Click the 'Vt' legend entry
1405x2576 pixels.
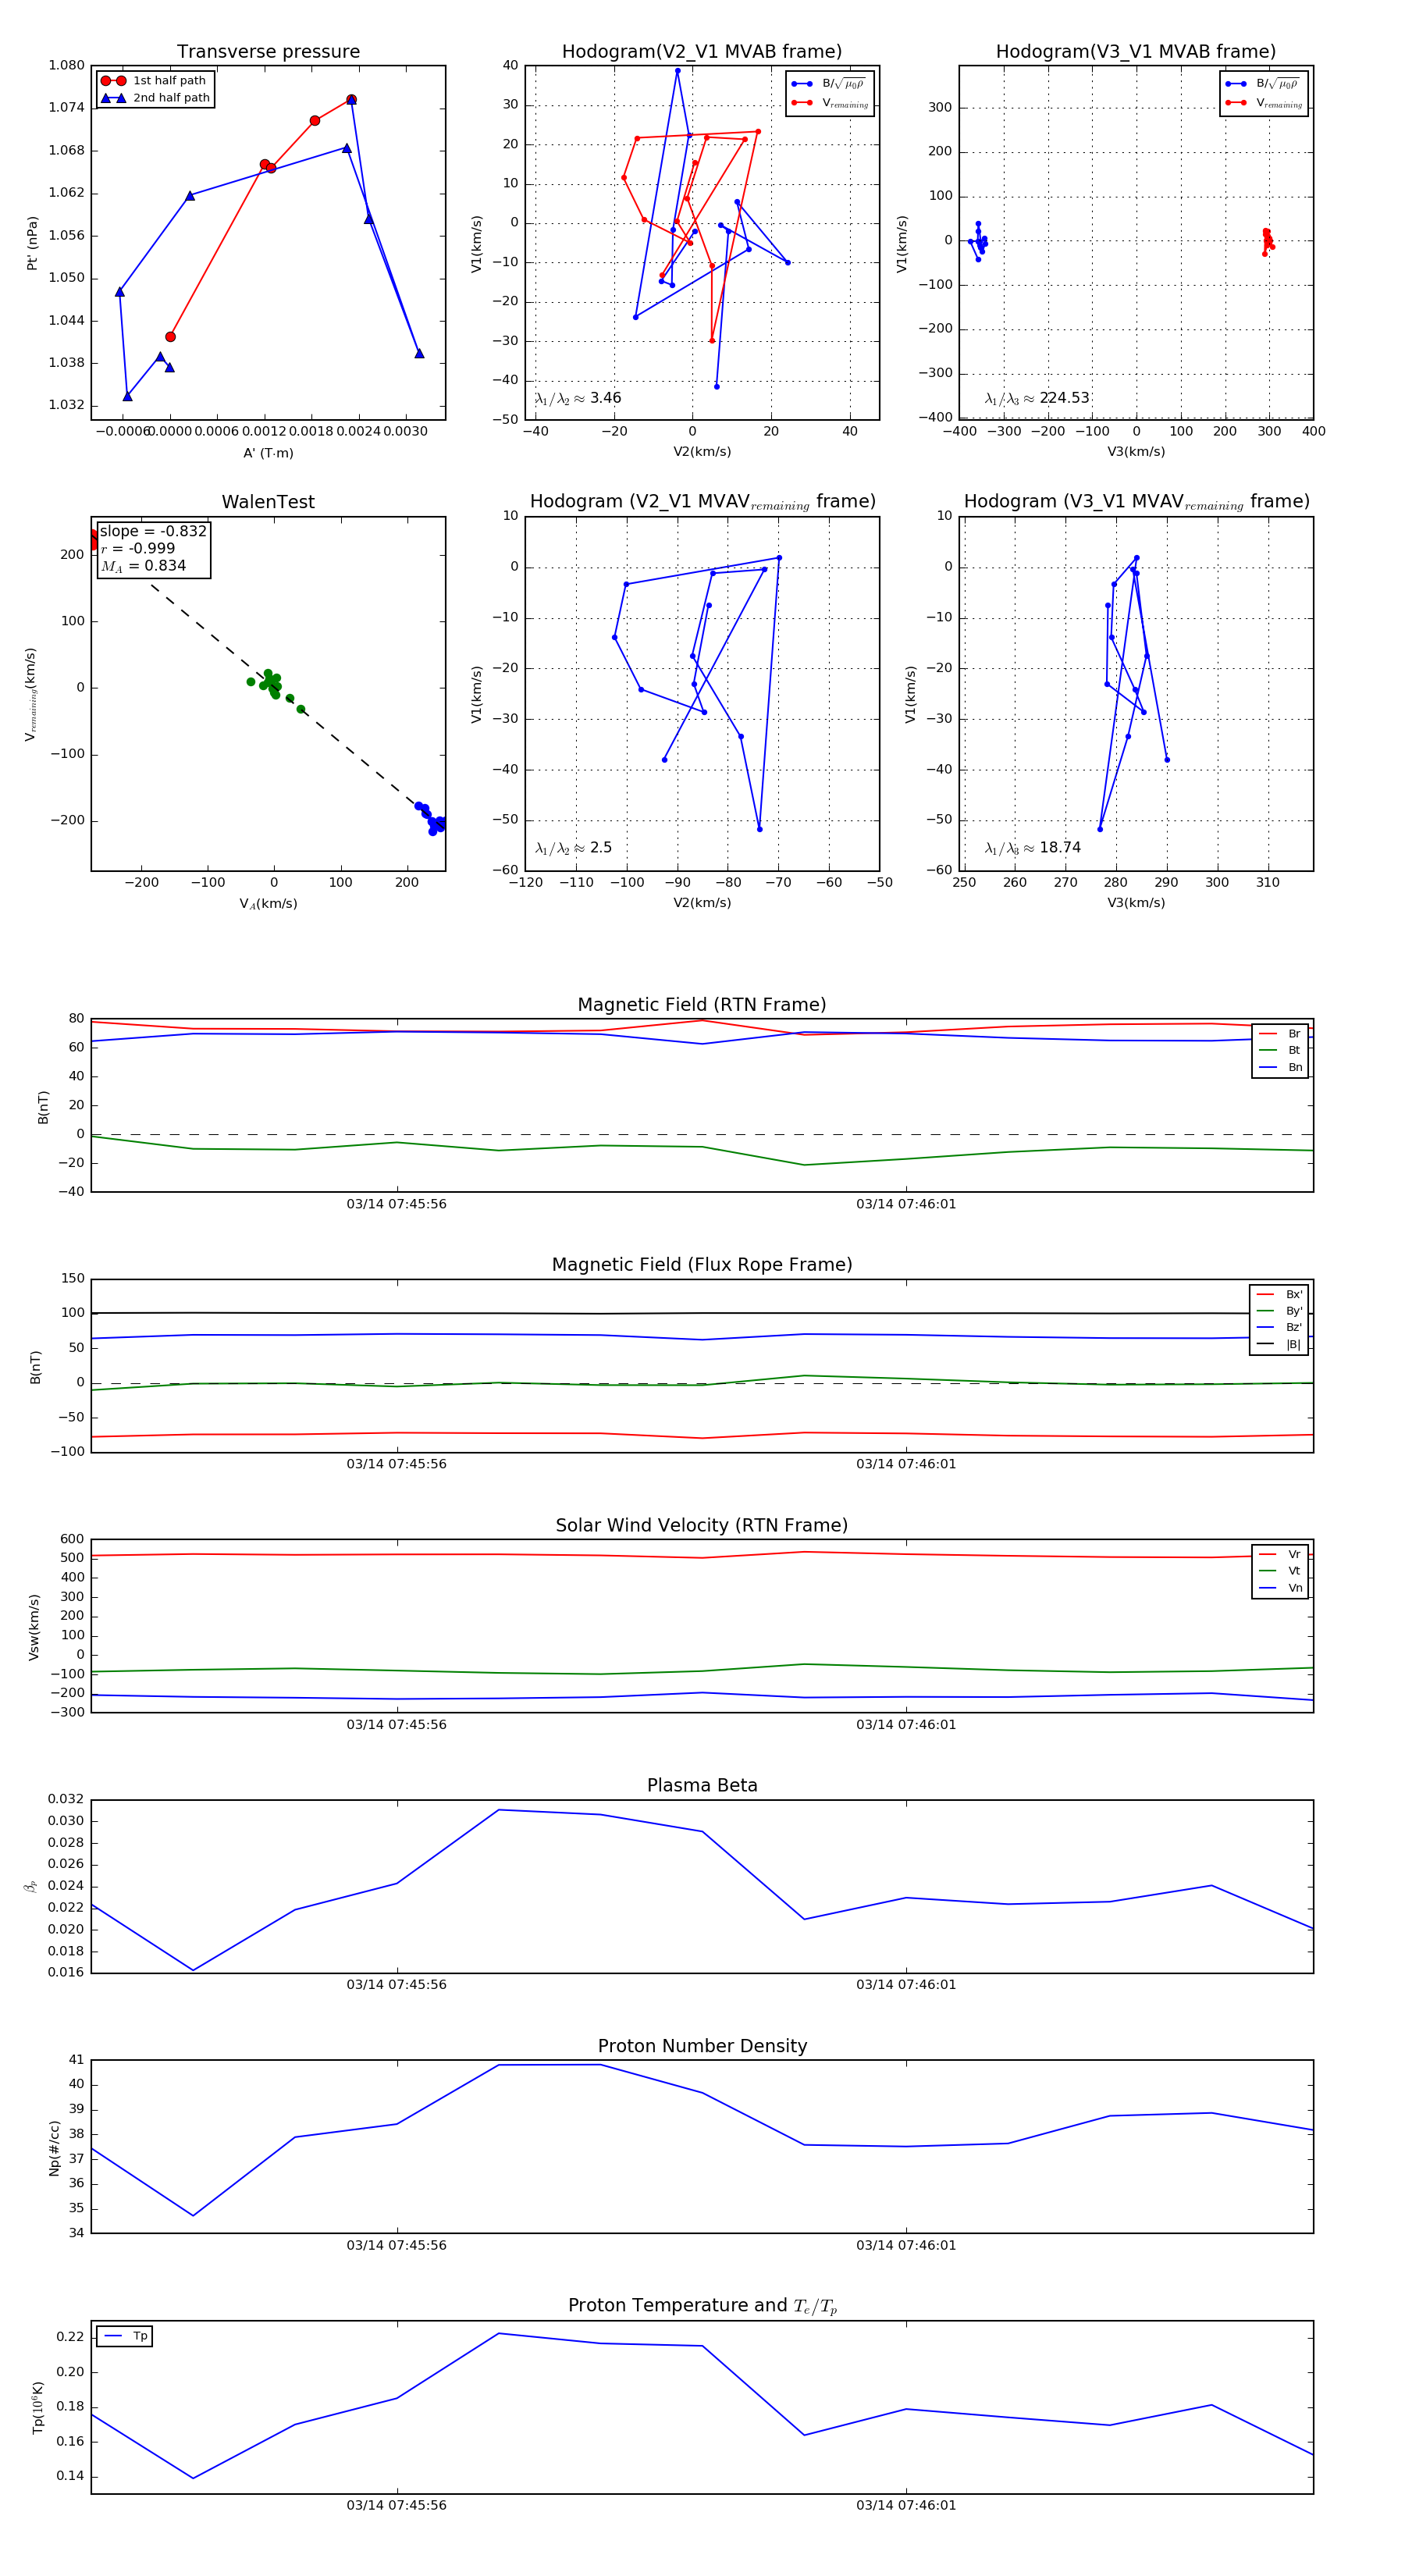click(1281, 1571)
